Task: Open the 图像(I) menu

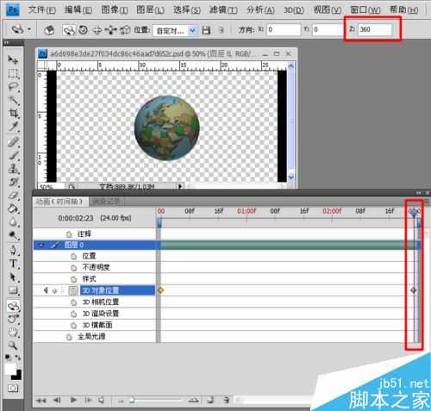Action: pyautogui.click(x=115, y=10)
